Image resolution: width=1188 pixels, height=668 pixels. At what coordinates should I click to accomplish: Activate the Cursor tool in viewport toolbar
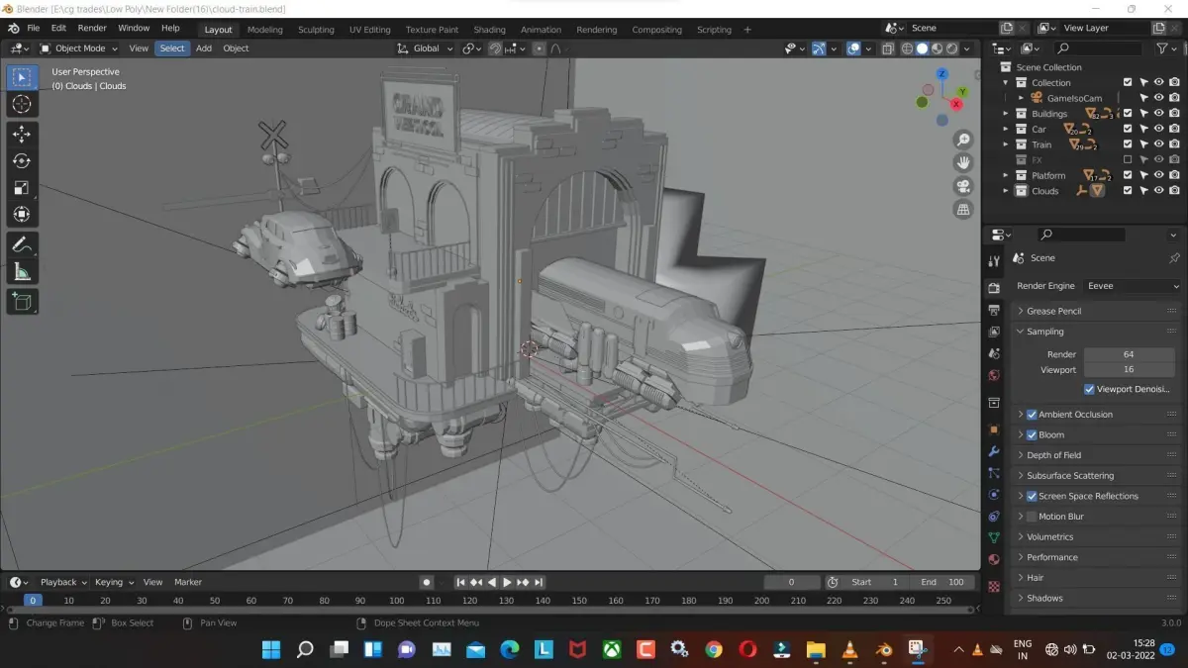(22, 104)
